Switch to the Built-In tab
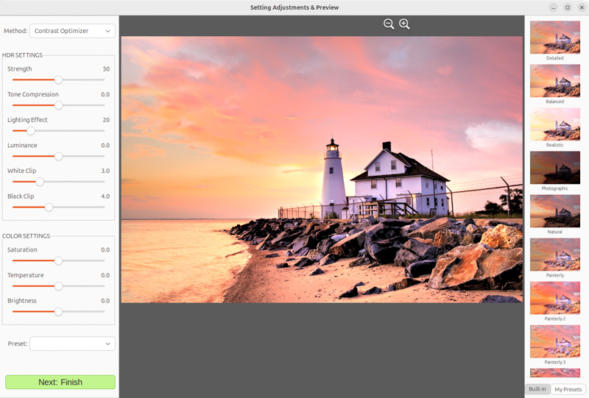Image resolution: width=589 pixels, height=398 pixels. point(537,389)
